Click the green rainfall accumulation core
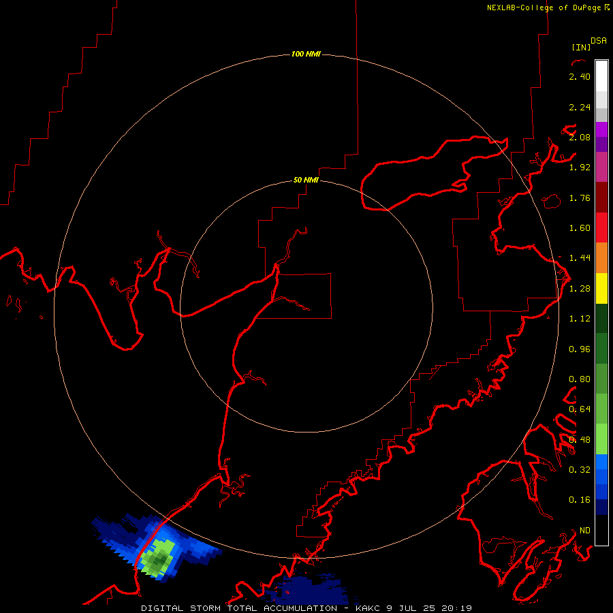The height and width of the screenshot is (613, 613). 159,559
